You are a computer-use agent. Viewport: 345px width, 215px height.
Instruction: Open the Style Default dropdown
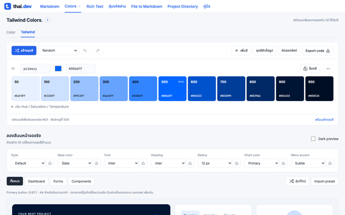tap(28, 163)
